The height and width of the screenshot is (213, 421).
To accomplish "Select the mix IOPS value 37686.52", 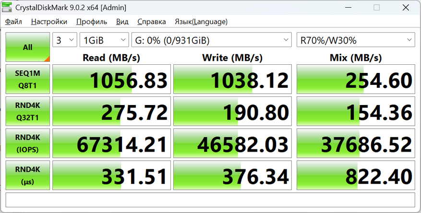I will coord(356,143).
